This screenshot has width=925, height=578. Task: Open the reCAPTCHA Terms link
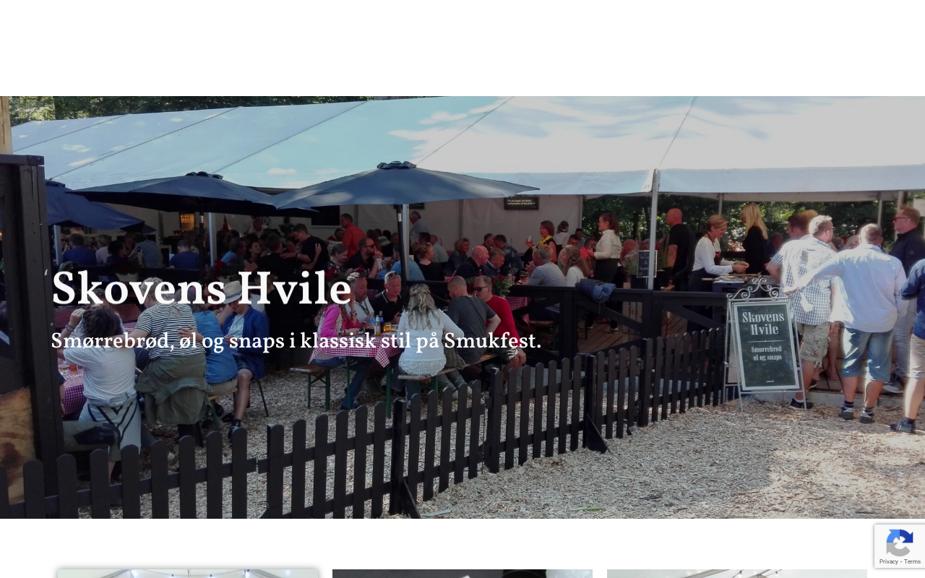(x=913, y=561)
